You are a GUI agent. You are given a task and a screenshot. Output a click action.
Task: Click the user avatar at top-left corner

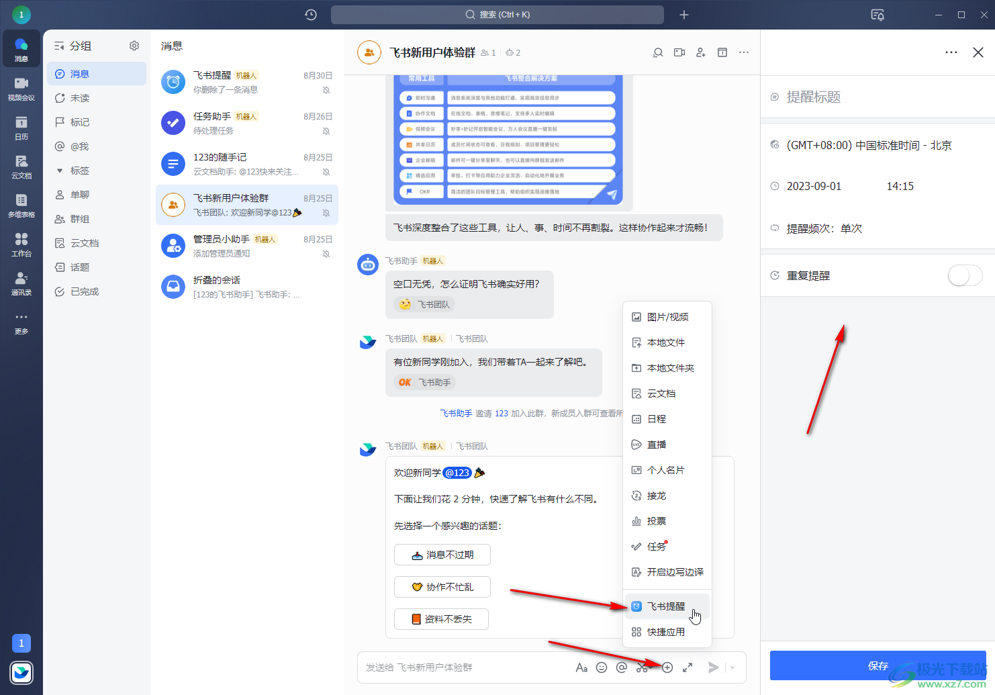coord(21,14)
